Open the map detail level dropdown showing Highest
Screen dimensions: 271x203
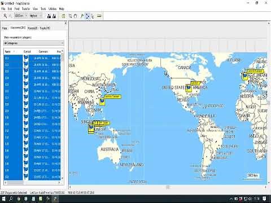(36, 16)
